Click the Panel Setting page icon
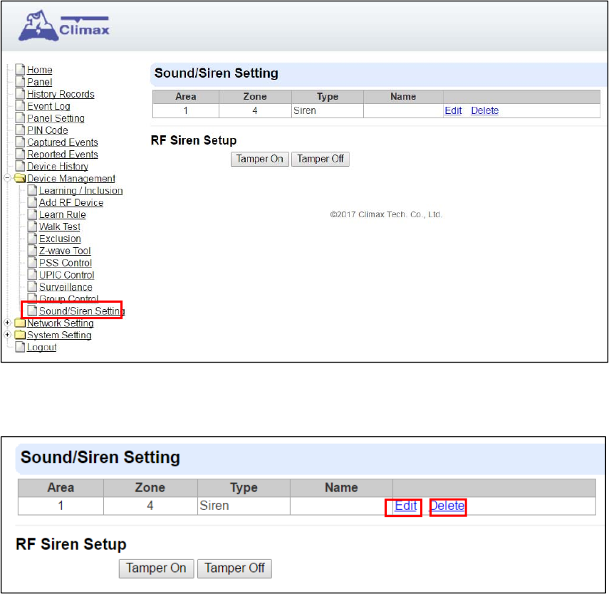Viewport: 609px width, 594px height. click(20, 118)
